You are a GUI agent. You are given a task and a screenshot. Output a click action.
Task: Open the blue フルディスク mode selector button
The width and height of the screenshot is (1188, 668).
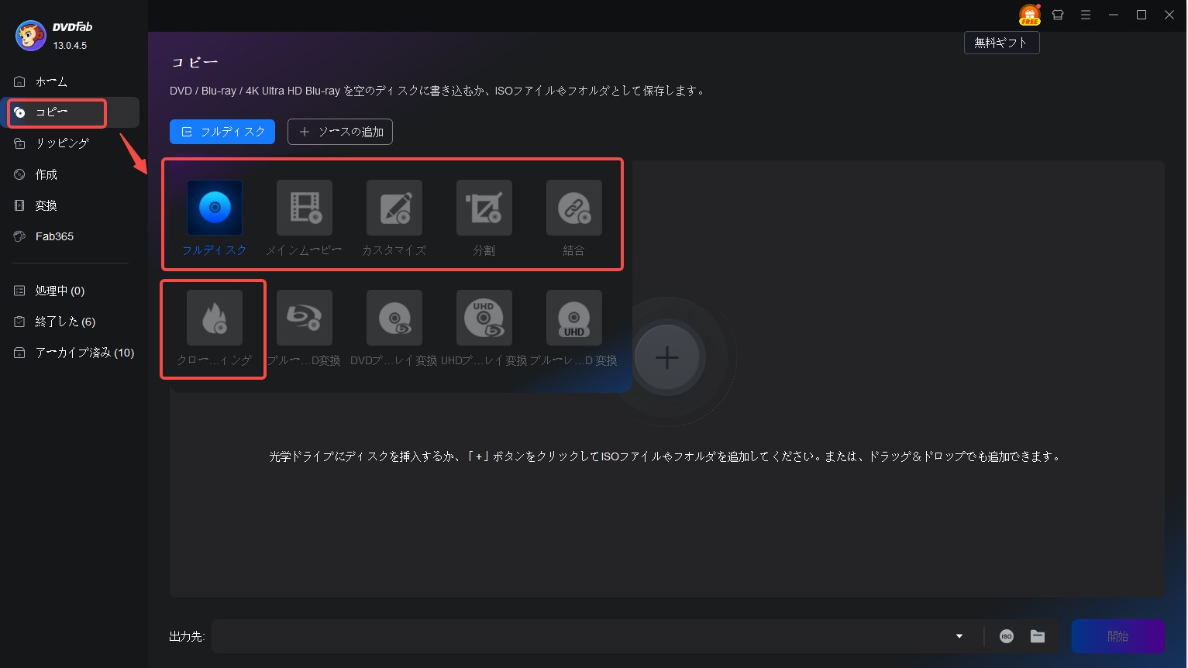222,132
